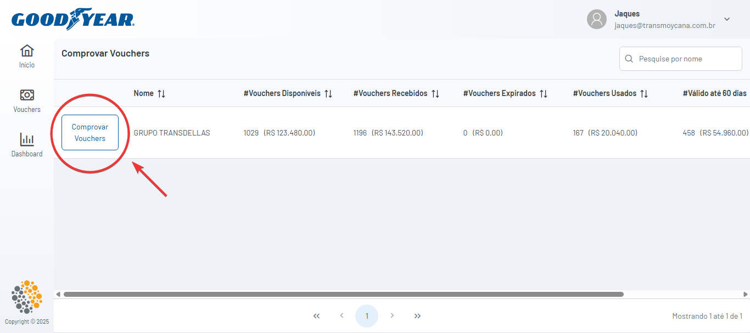
Task: Click the dotted logo above Copyright
Action: click(27, 297)
